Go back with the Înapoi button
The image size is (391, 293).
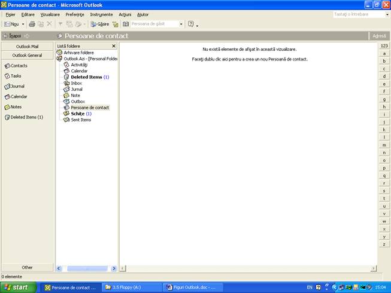point(12,36)
